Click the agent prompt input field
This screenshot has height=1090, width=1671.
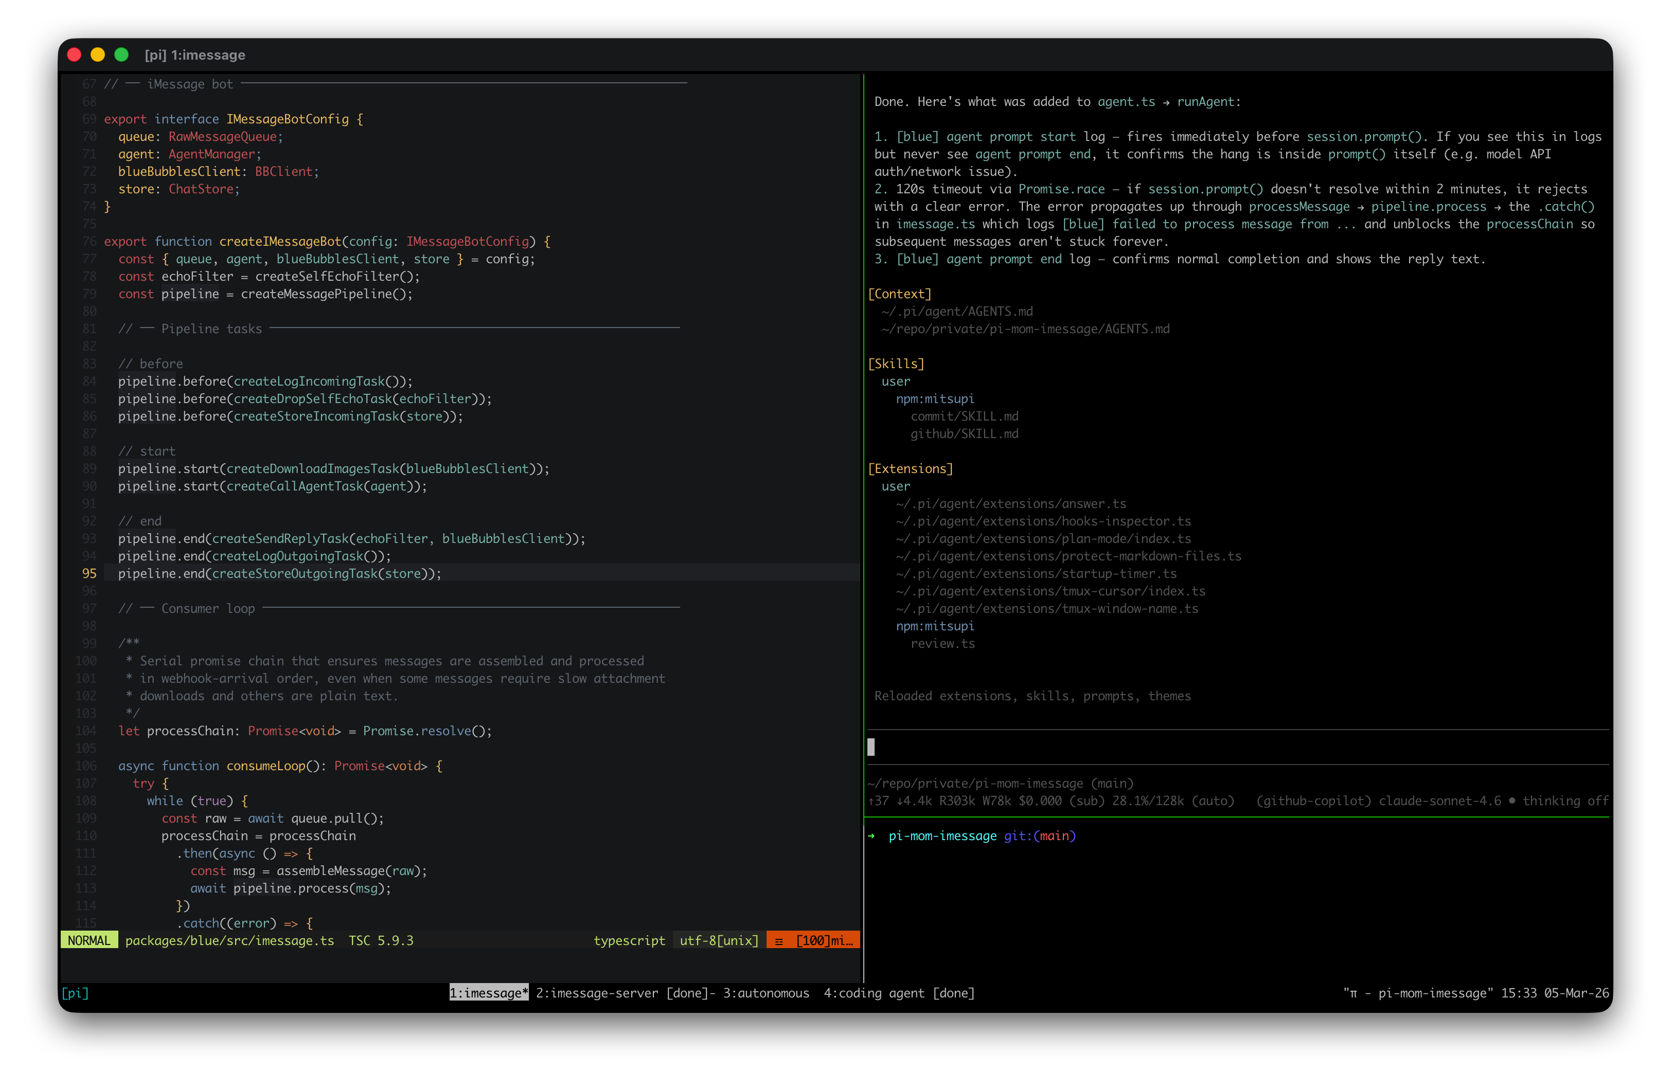click(1236, 748)
